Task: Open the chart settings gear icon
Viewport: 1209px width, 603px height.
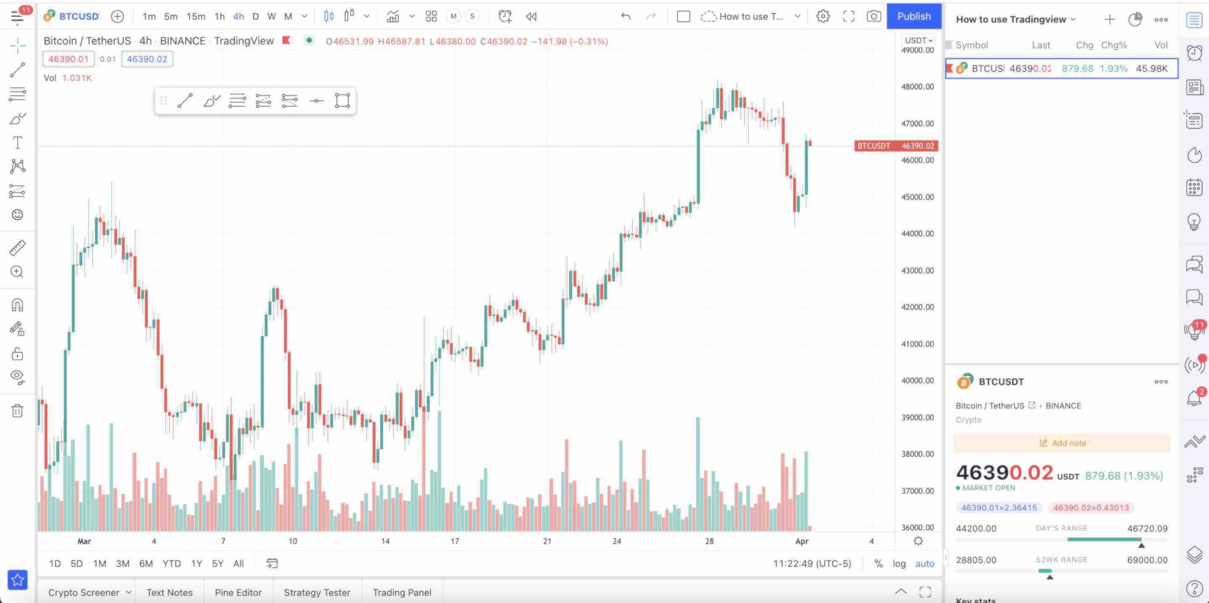Action: click(823, 16)
